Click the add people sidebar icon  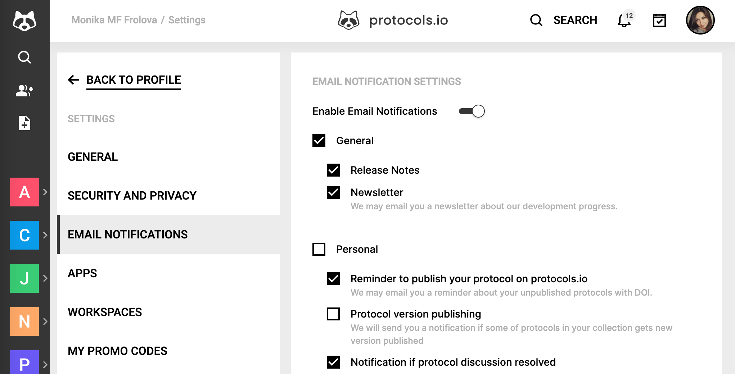pos(24,90)
